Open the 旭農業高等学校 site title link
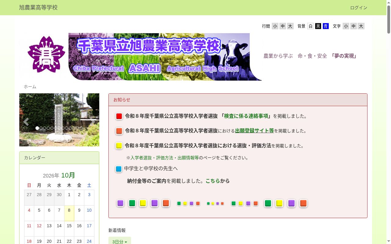 pyautogui.click(x=38, y=8)
